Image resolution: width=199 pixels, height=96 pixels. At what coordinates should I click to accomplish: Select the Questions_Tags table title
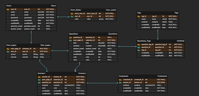click(x=144, y=41)
